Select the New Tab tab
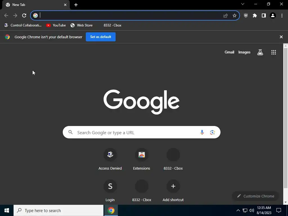This screenshot has width=288, height=216. pyautogui.click(x=36, y=5)
